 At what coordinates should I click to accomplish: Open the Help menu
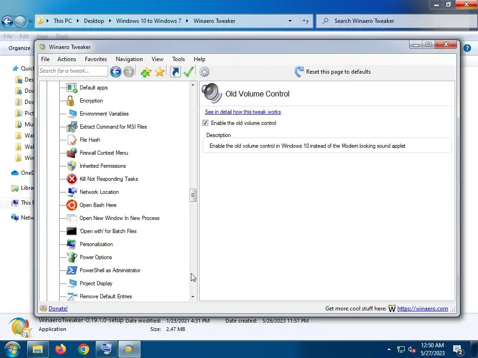199,59
